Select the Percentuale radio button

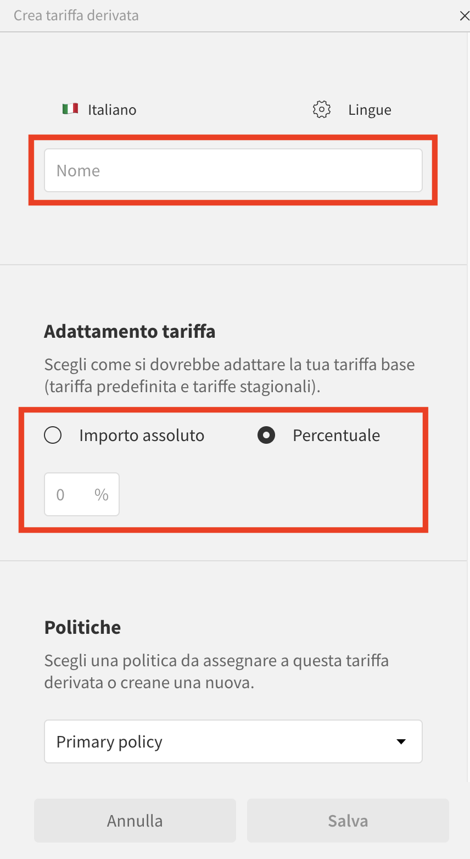click(x=266, y=436)
